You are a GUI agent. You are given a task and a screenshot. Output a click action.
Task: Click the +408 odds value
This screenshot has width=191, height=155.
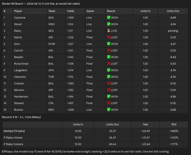coord(71,110)
